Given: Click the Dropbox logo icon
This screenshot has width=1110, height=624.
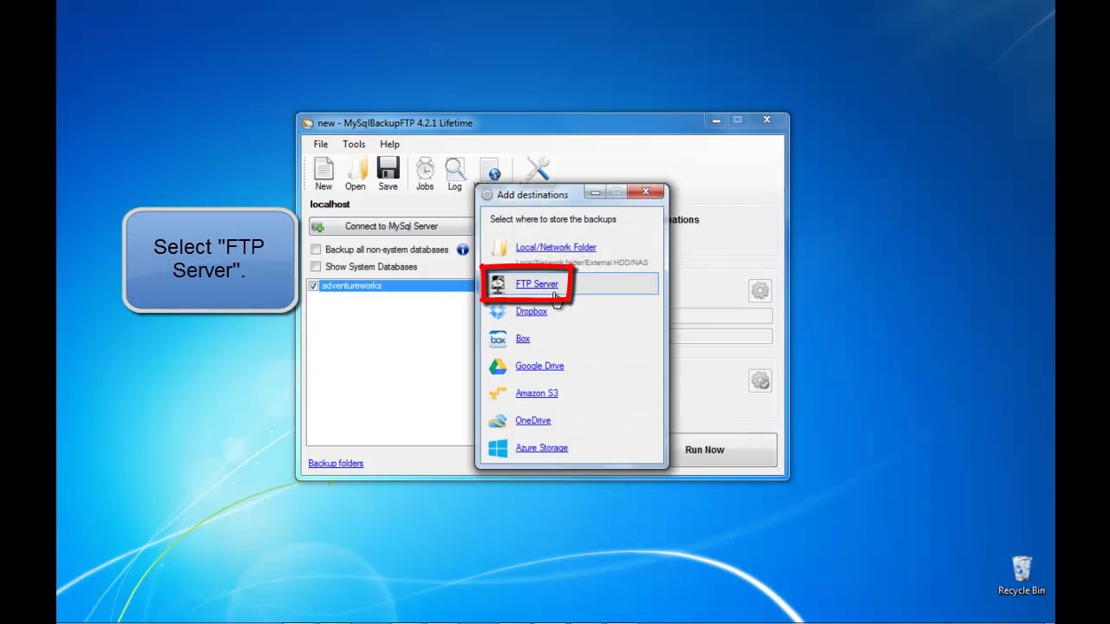Looking at the screenshot, I should 498,311.
